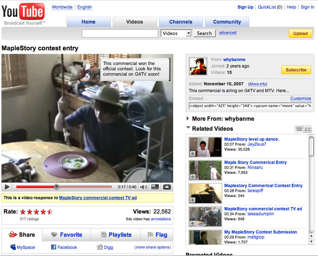
Task: Open the whybanme channel link
Action: (x=234, y=60)
